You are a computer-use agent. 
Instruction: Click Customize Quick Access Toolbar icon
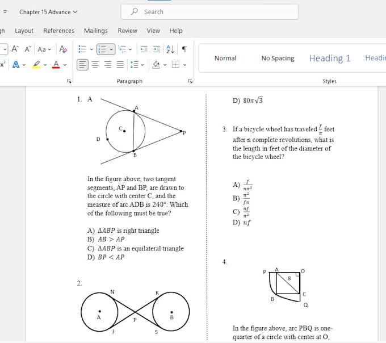(5, 11)
